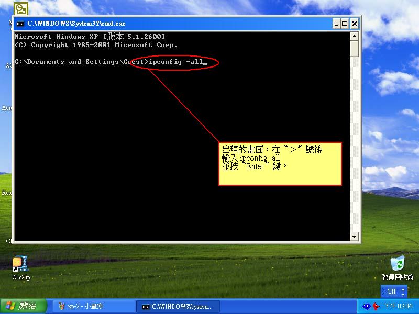
Task: Click the clock showing 下午 03:04
Action: pyautogui.click(x=398, y=306)
